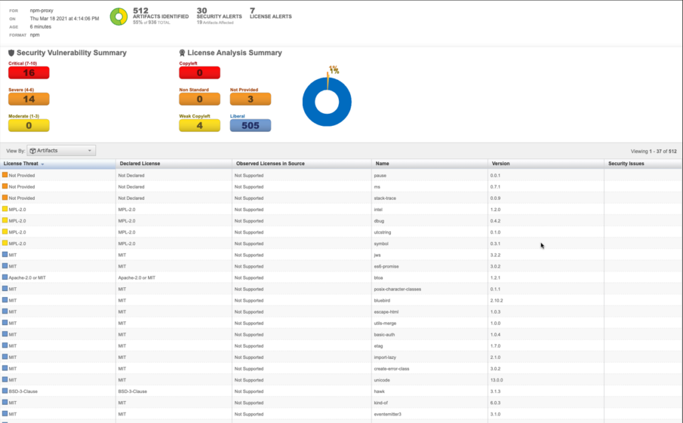The width and height of the screenshot is (683, 423).
Task: Click the 1% slice label on the donut chart
Action: coord(333,67)
